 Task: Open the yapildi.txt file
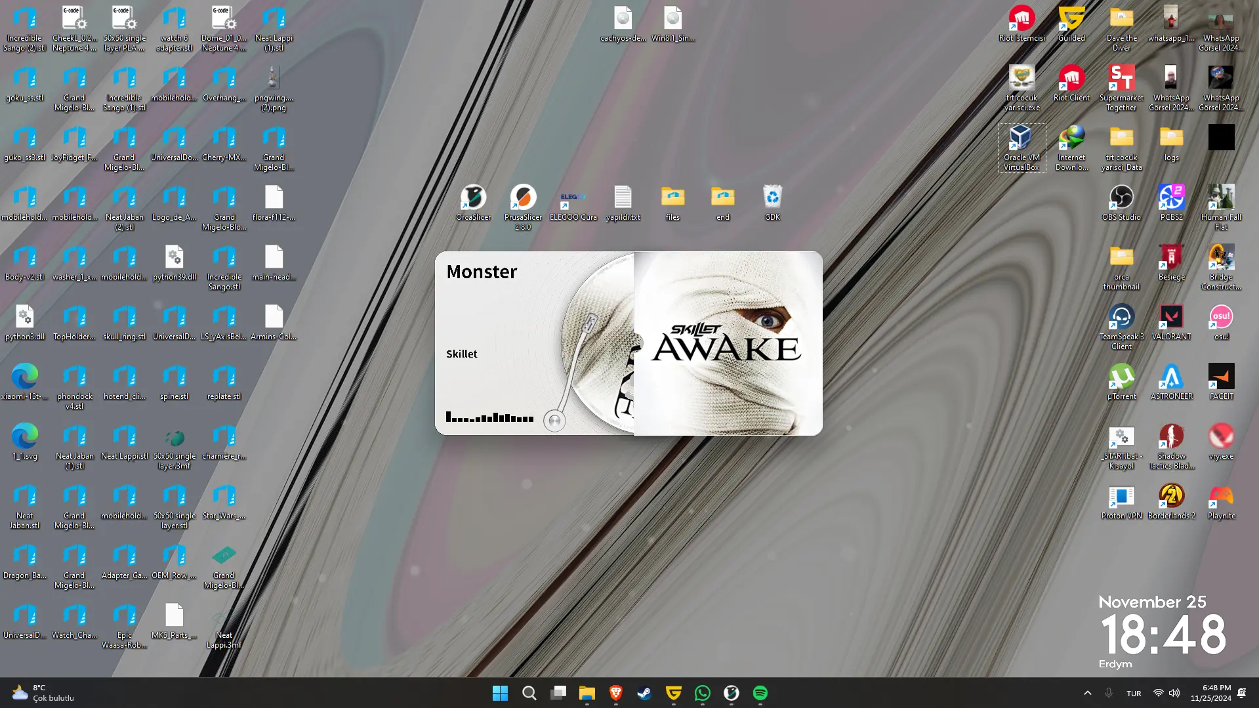623,203
